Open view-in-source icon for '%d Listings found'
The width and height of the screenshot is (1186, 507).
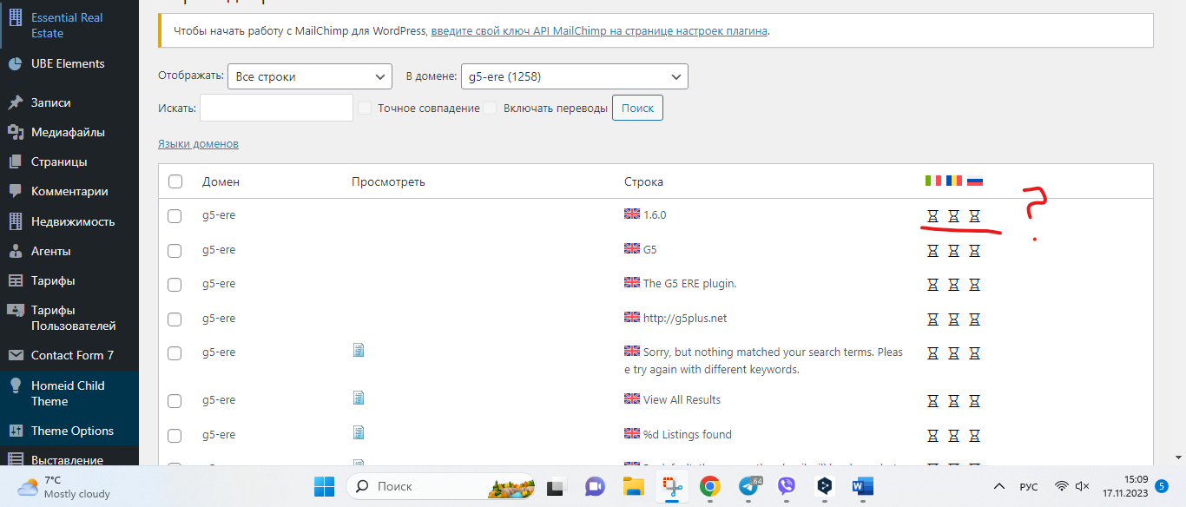tap(359, 431)
